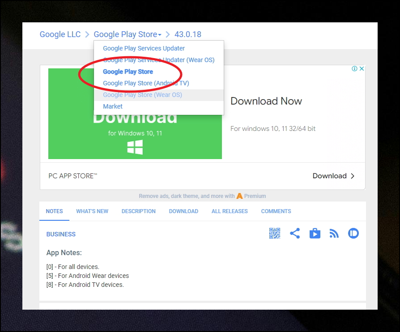The image size is (400, 332).
Task: Click the Business category link
Action: coord(61,234)
